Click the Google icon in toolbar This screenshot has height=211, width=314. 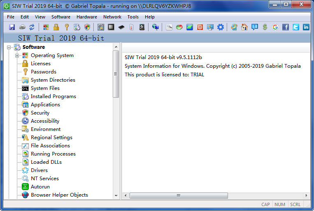[275, 27]
